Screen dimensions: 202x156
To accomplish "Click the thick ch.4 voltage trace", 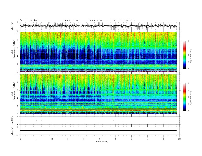I will tap(98, 131).
